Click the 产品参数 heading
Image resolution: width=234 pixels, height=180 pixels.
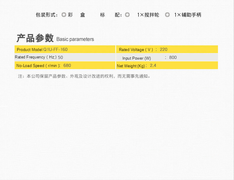[x=35, y=38]
